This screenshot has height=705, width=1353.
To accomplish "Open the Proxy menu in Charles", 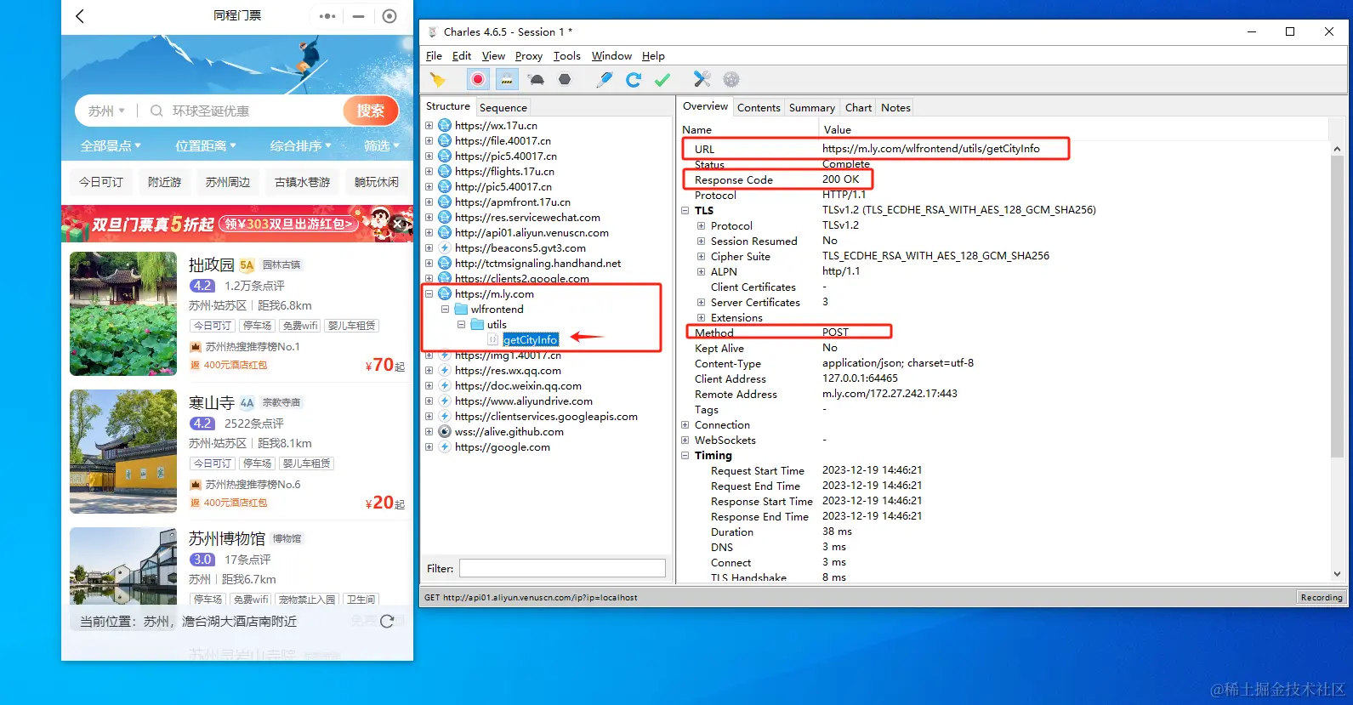I will coord(529,56).
